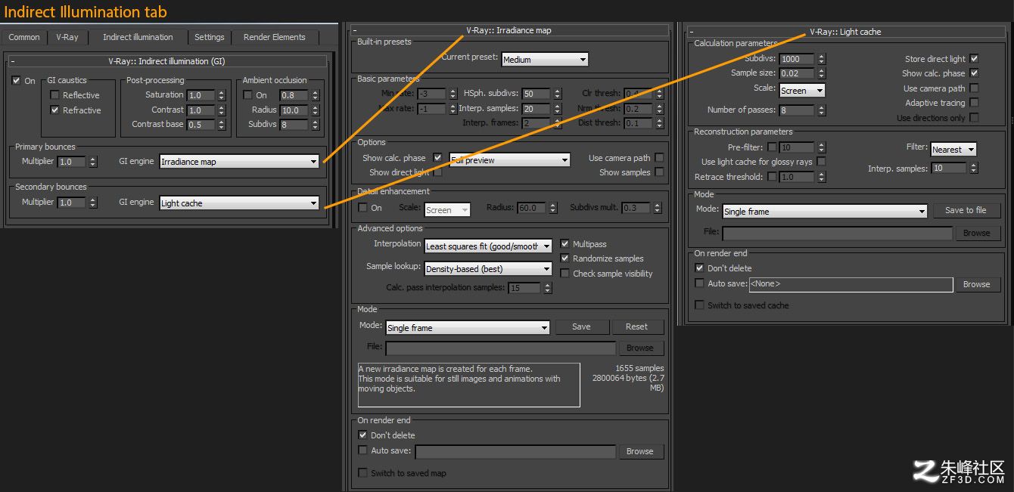Enable the Adaptive tracing checkbox

click(x=974, y=103)
